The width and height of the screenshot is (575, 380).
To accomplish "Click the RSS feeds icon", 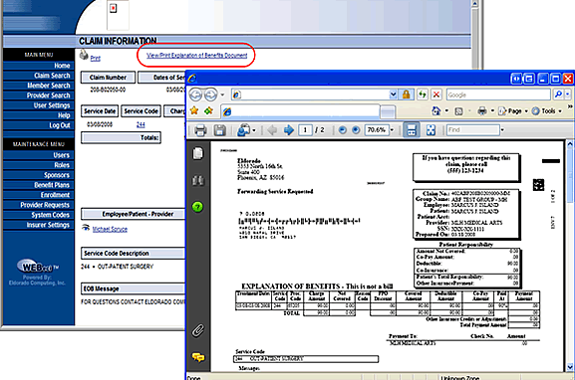I will point(458,111).
